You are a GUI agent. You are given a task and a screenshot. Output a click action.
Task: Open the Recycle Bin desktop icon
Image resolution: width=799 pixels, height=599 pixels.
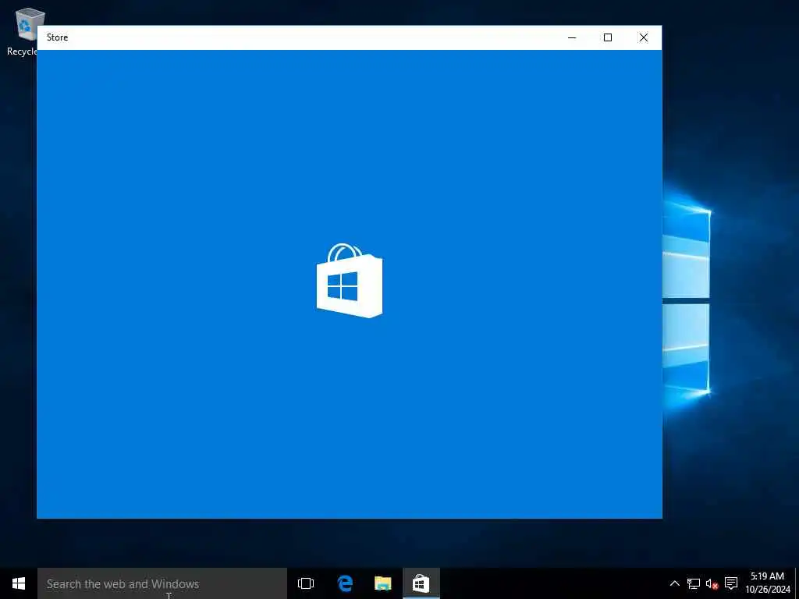pos(21,31)
